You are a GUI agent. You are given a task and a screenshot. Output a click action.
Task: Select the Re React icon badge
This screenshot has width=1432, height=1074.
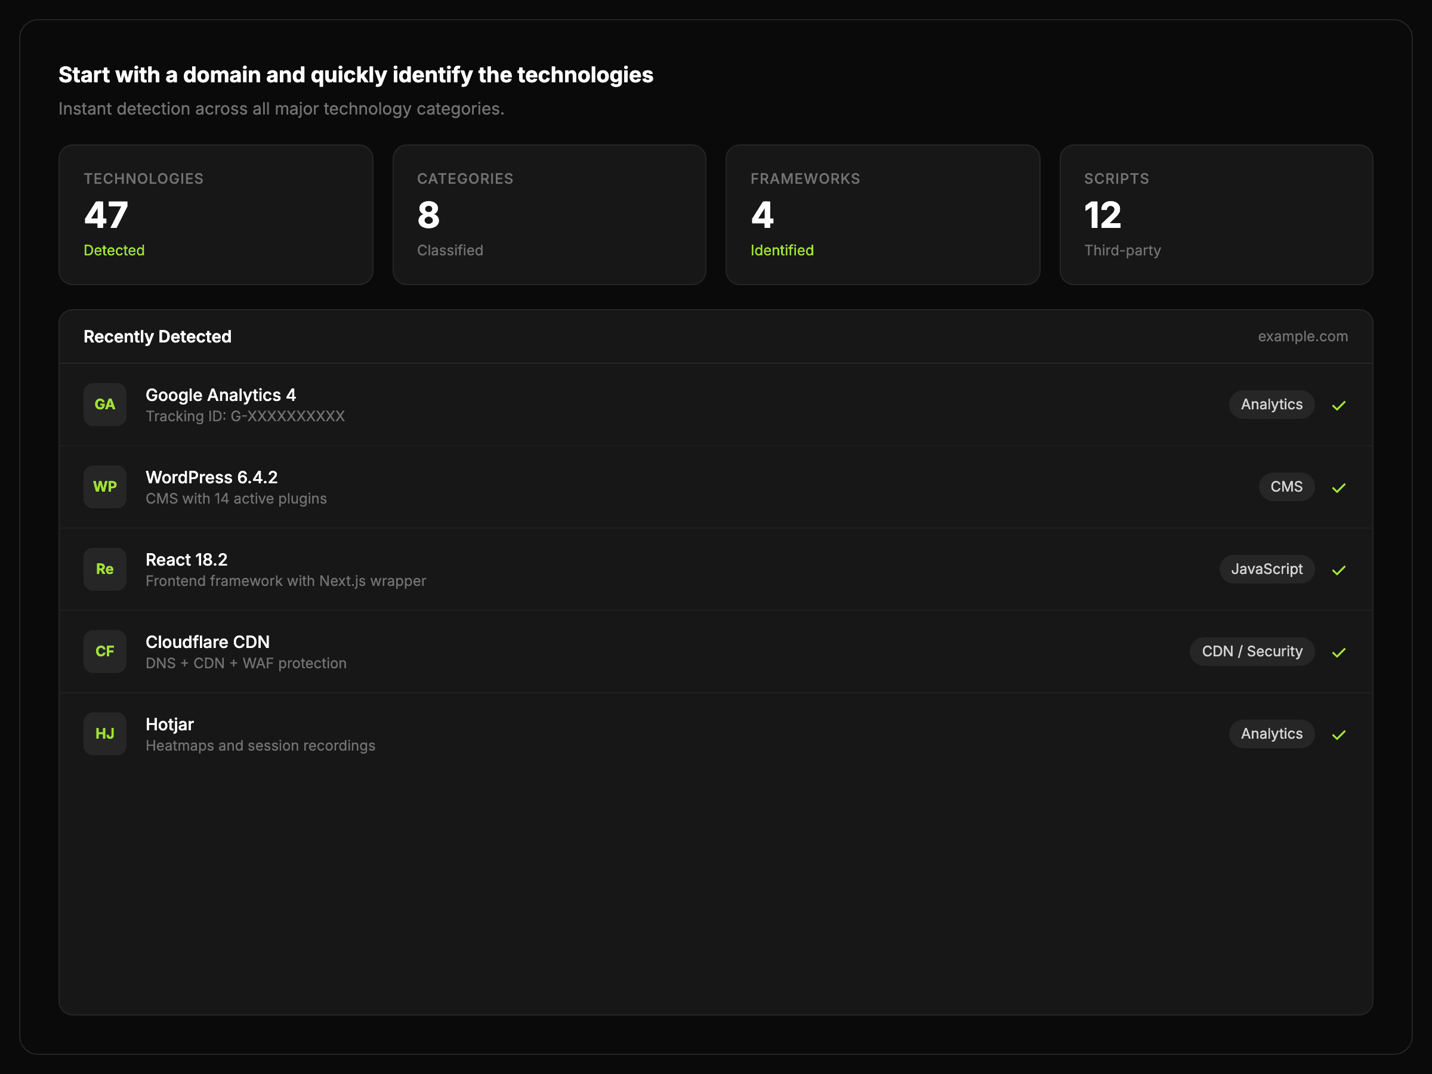click(105, 569)
